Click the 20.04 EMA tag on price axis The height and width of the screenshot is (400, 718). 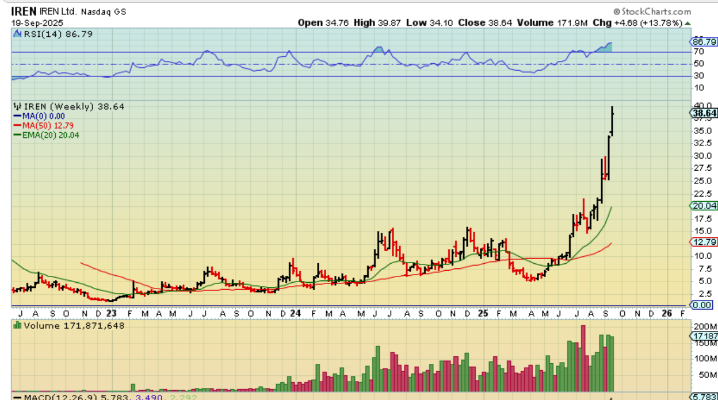[x=703, y=206]
